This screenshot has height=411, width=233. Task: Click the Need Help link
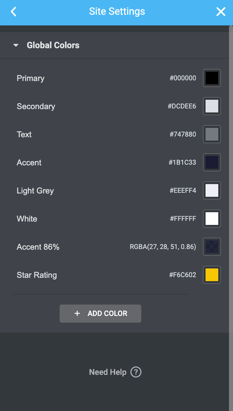108,372
